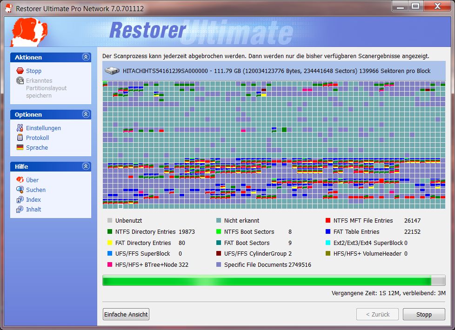455x330 pixels.
Task: Click the HITACHI drive description text
Action: pyautogui.click(x=276, y=71)
